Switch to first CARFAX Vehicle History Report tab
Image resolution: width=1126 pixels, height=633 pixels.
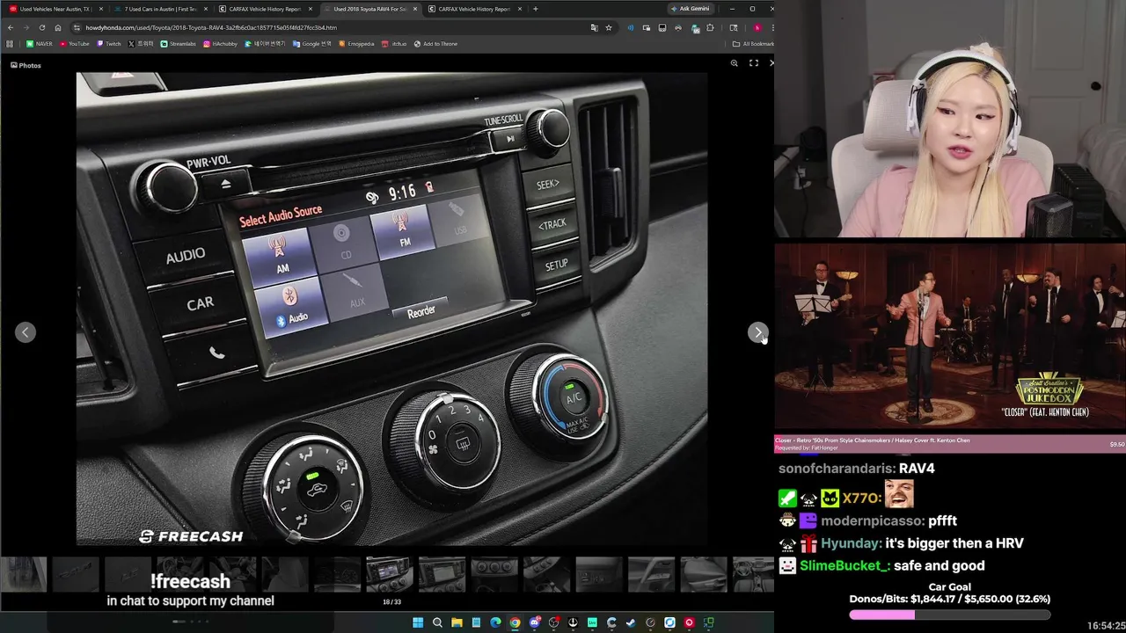point(264,9)
